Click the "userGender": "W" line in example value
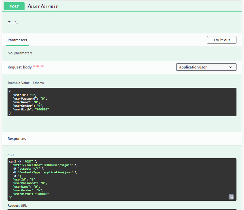This screenshot has height=210, width=244. click(28, 106)
